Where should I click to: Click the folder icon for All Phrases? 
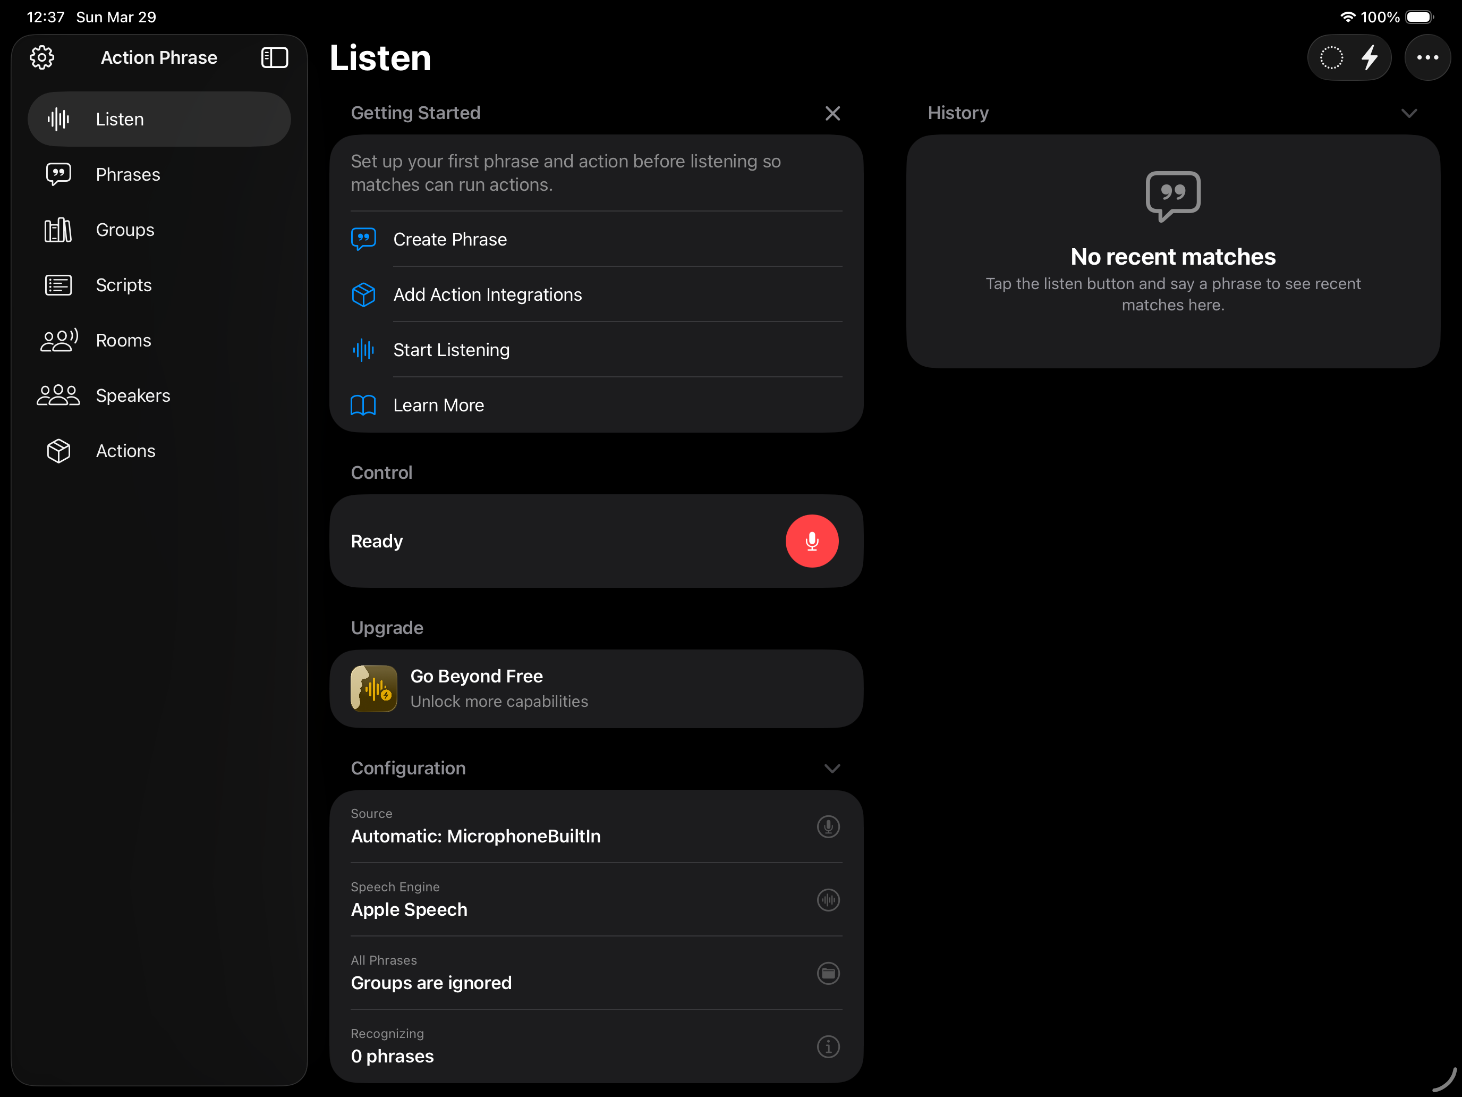click(828, 973)
